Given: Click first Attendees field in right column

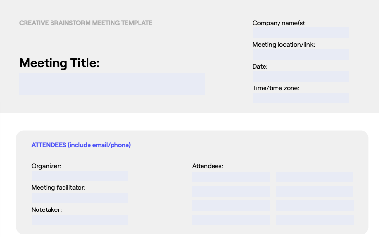Looking at the screenshot, I should click(314, 177).
